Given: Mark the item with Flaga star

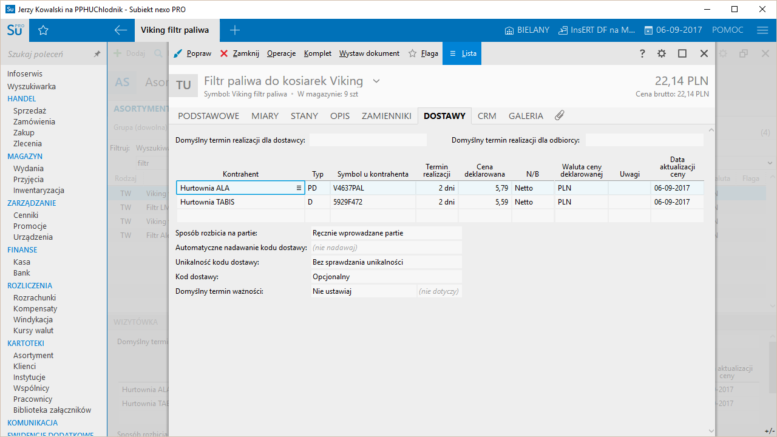Looking at the screenshot, I should click(423, 53).
